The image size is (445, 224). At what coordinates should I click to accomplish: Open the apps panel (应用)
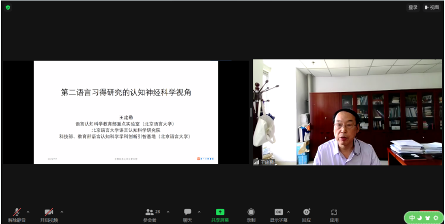[x=334, y=214]
